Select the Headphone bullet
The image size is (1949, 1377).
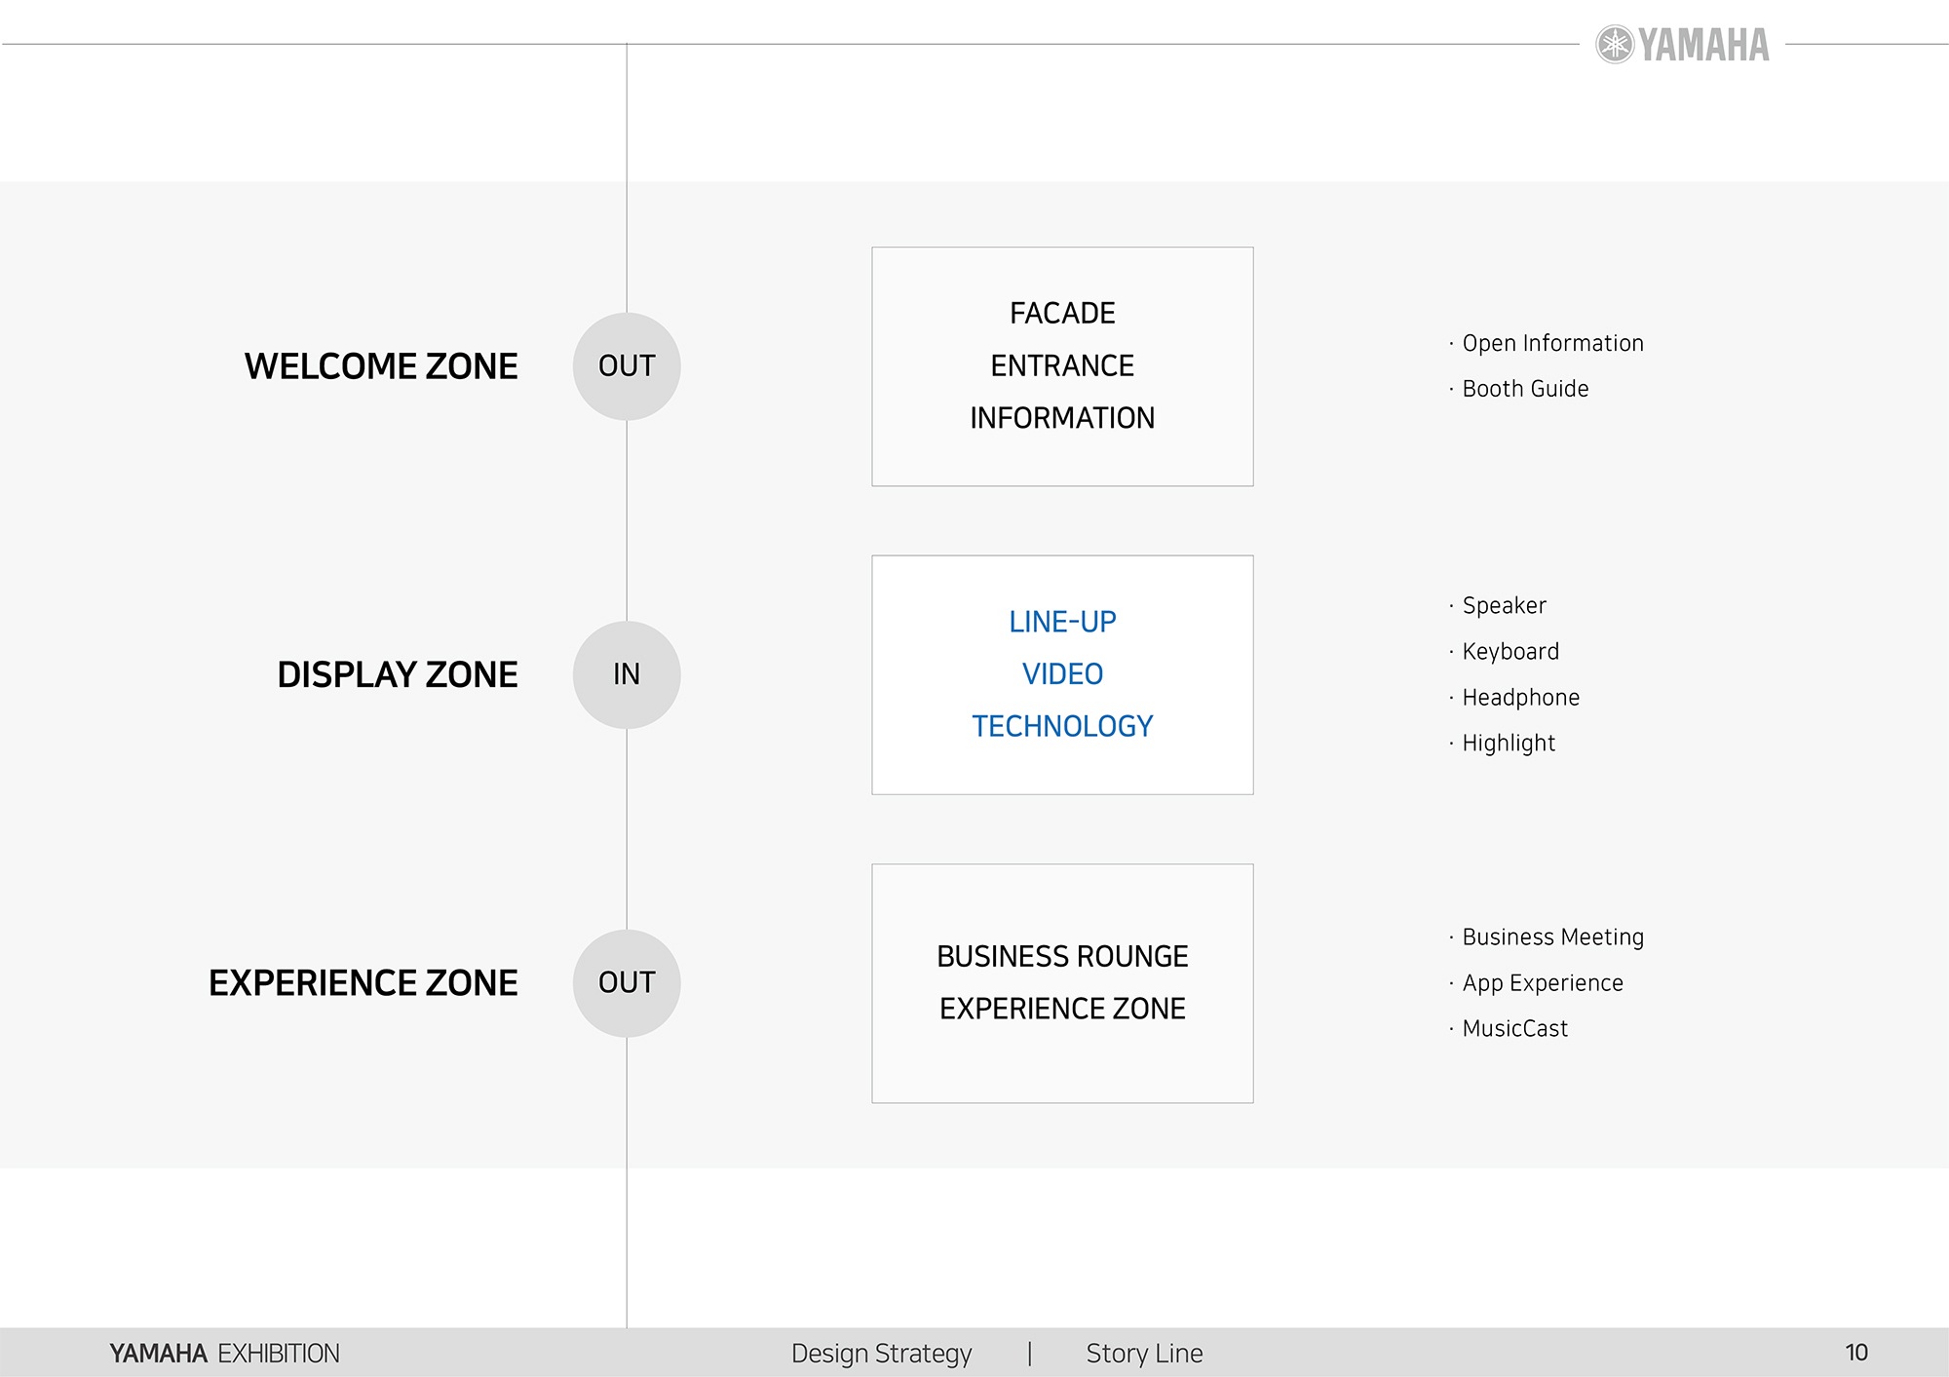[1514, 697]
